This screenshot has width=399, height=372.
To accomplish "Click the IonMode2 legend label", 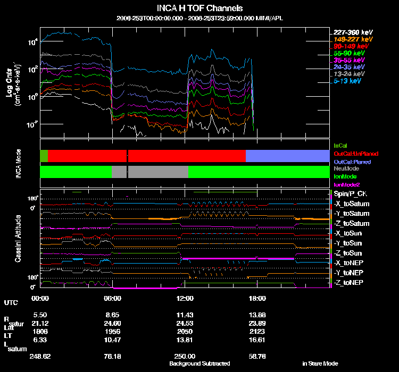I will tap(347, 184).
